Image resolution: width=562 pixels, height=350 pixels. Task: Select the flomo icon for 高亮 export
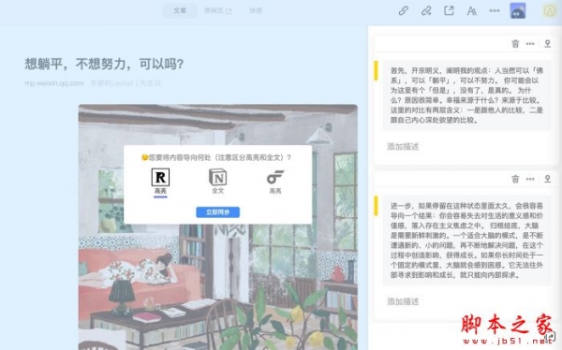(x=275, y=177)
